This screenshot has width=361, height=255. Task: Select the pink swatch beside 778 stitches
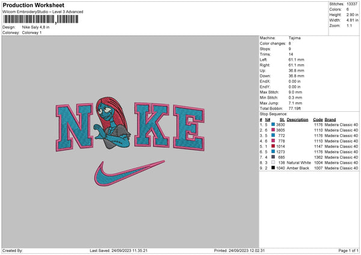pyautogui.click(x=273, y=141)
